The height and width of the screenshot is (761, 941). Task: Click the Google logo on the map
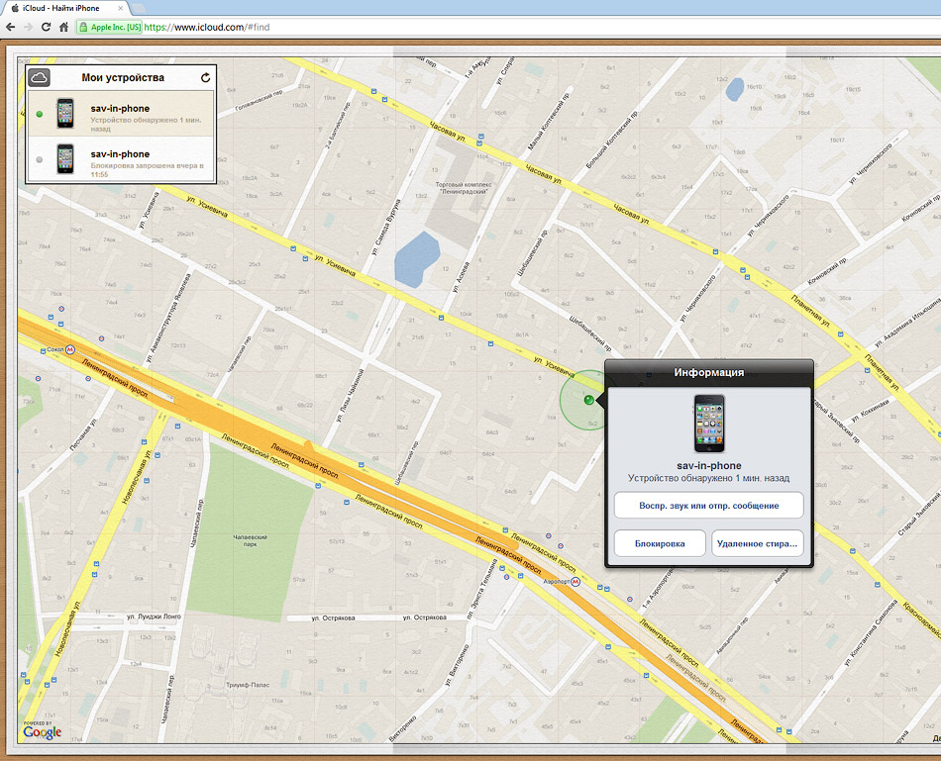[43, 731]
